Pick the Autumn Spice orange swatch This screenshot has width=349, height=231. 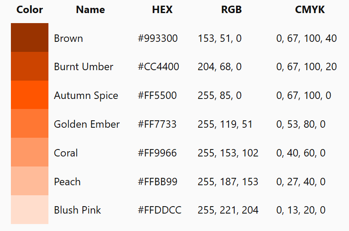(x=30, y=95)
